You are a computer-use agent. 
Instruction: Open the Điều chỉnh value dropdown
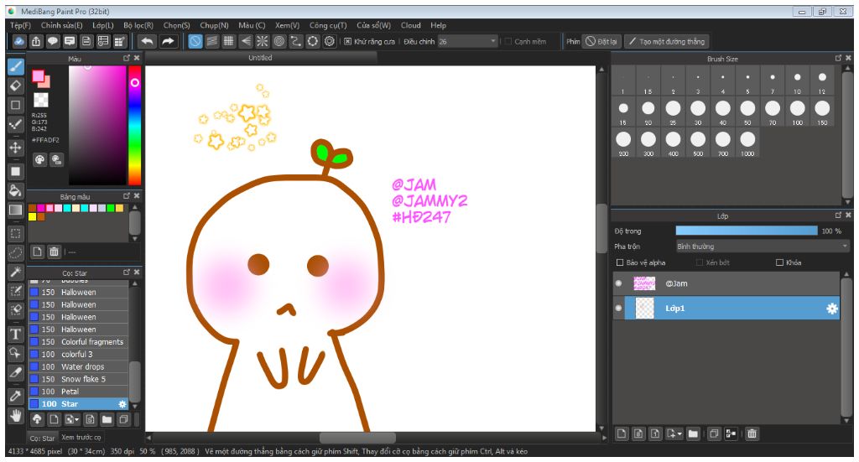[x=467, y=42]
